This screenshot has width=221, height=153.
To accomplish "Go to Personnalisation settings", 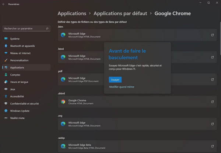I will [19, 60].
